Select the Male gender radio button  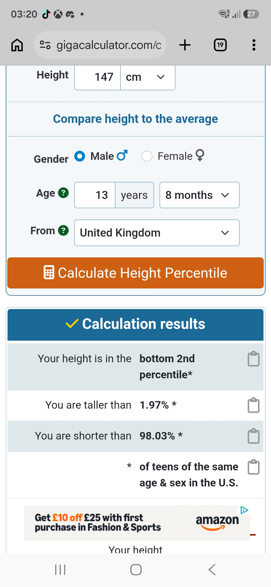point(80,156)
